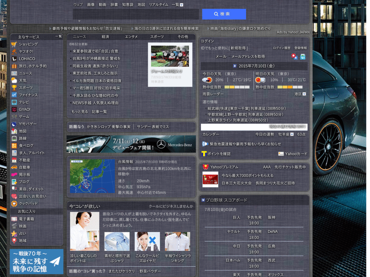
Task: Select the リアルタイム search category
Action: pyautogui.click(x=159, y=5)
